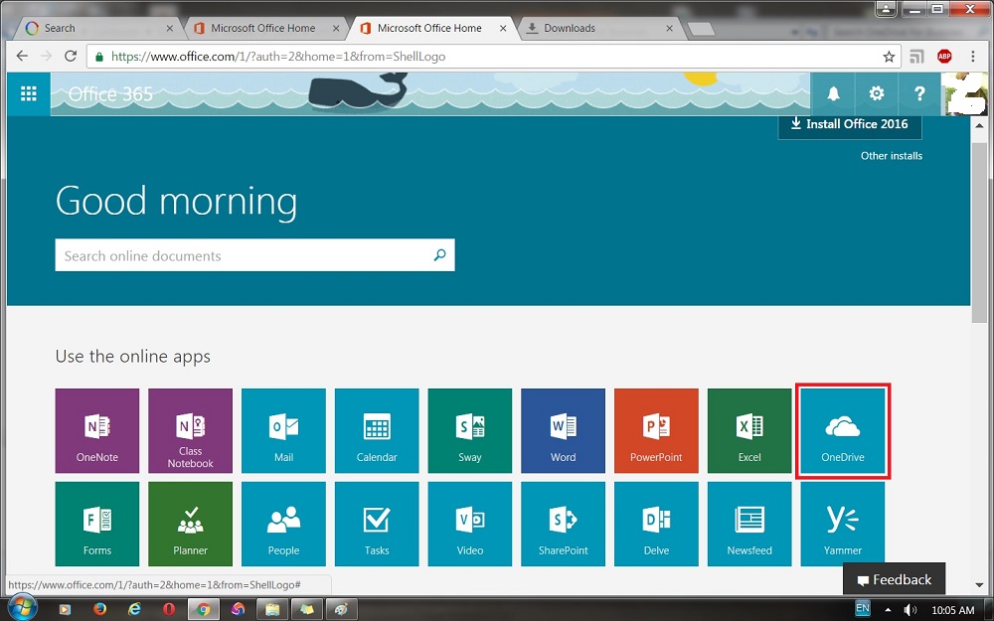Screen dimensions: 994x621
Task: Open the Planner app tile
Action: (190, 524)
